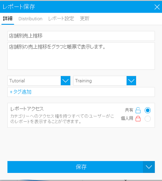The width and height of the screenshot is (162, 181).
Task: Go to the 更新 tab
Action: [85, 19]
